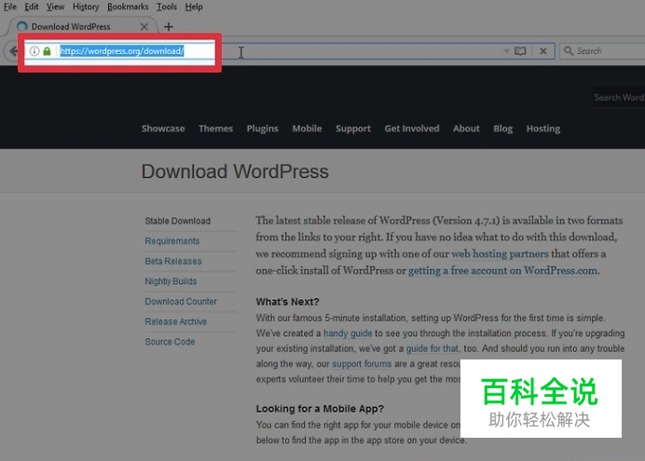The height and width of the screenshot is (461, 645).
Task: Open the Requirements sidebar link
Action: 172,241
